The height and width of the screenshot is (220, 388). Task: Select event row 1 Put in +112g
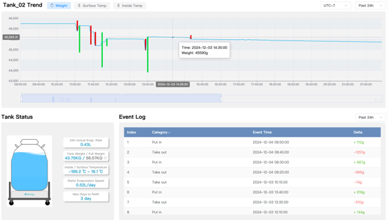point(252,143)
